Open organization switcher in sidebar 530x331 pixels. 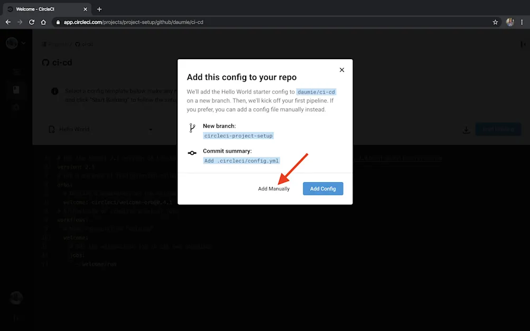[15, 43]
